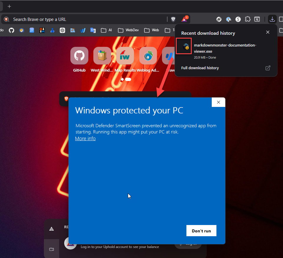This screenshot has height=258, width=283.
Task: Open a new browser tab
Action: [9, 6]
